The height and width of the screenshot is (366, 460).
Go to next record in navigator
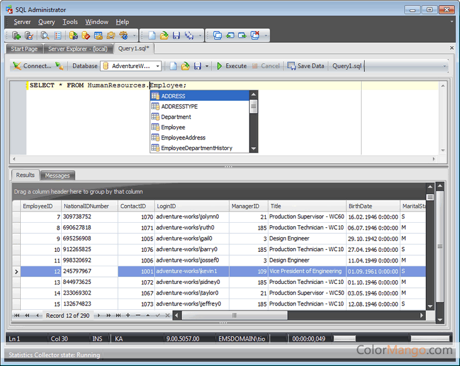[x=99, y=316]
